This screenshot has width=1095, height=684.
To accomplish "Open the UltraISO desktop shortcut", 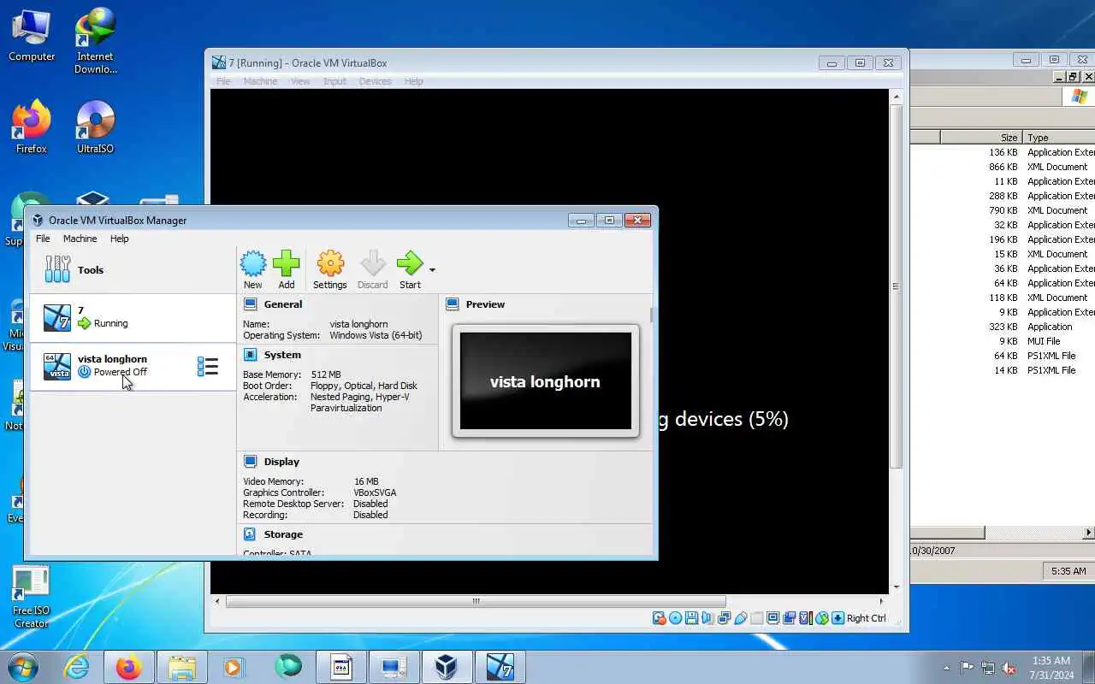I will [x=95, y=127].
